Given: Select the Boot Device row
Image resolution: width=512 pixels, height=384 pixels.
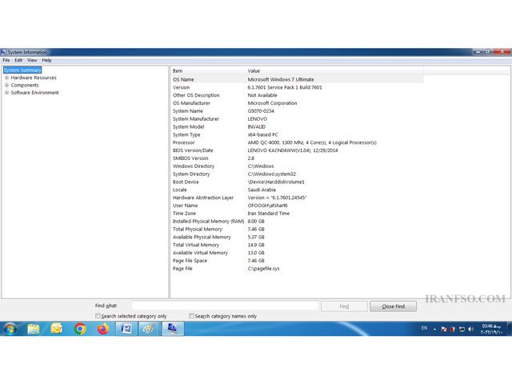Looking at the screenshot, I should tap(297, 182).
